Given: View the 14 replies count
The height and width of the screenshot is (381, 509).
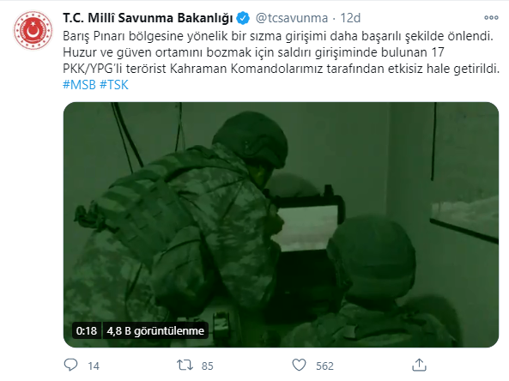Looking at the screenshot, I should (x=94, y=366).
